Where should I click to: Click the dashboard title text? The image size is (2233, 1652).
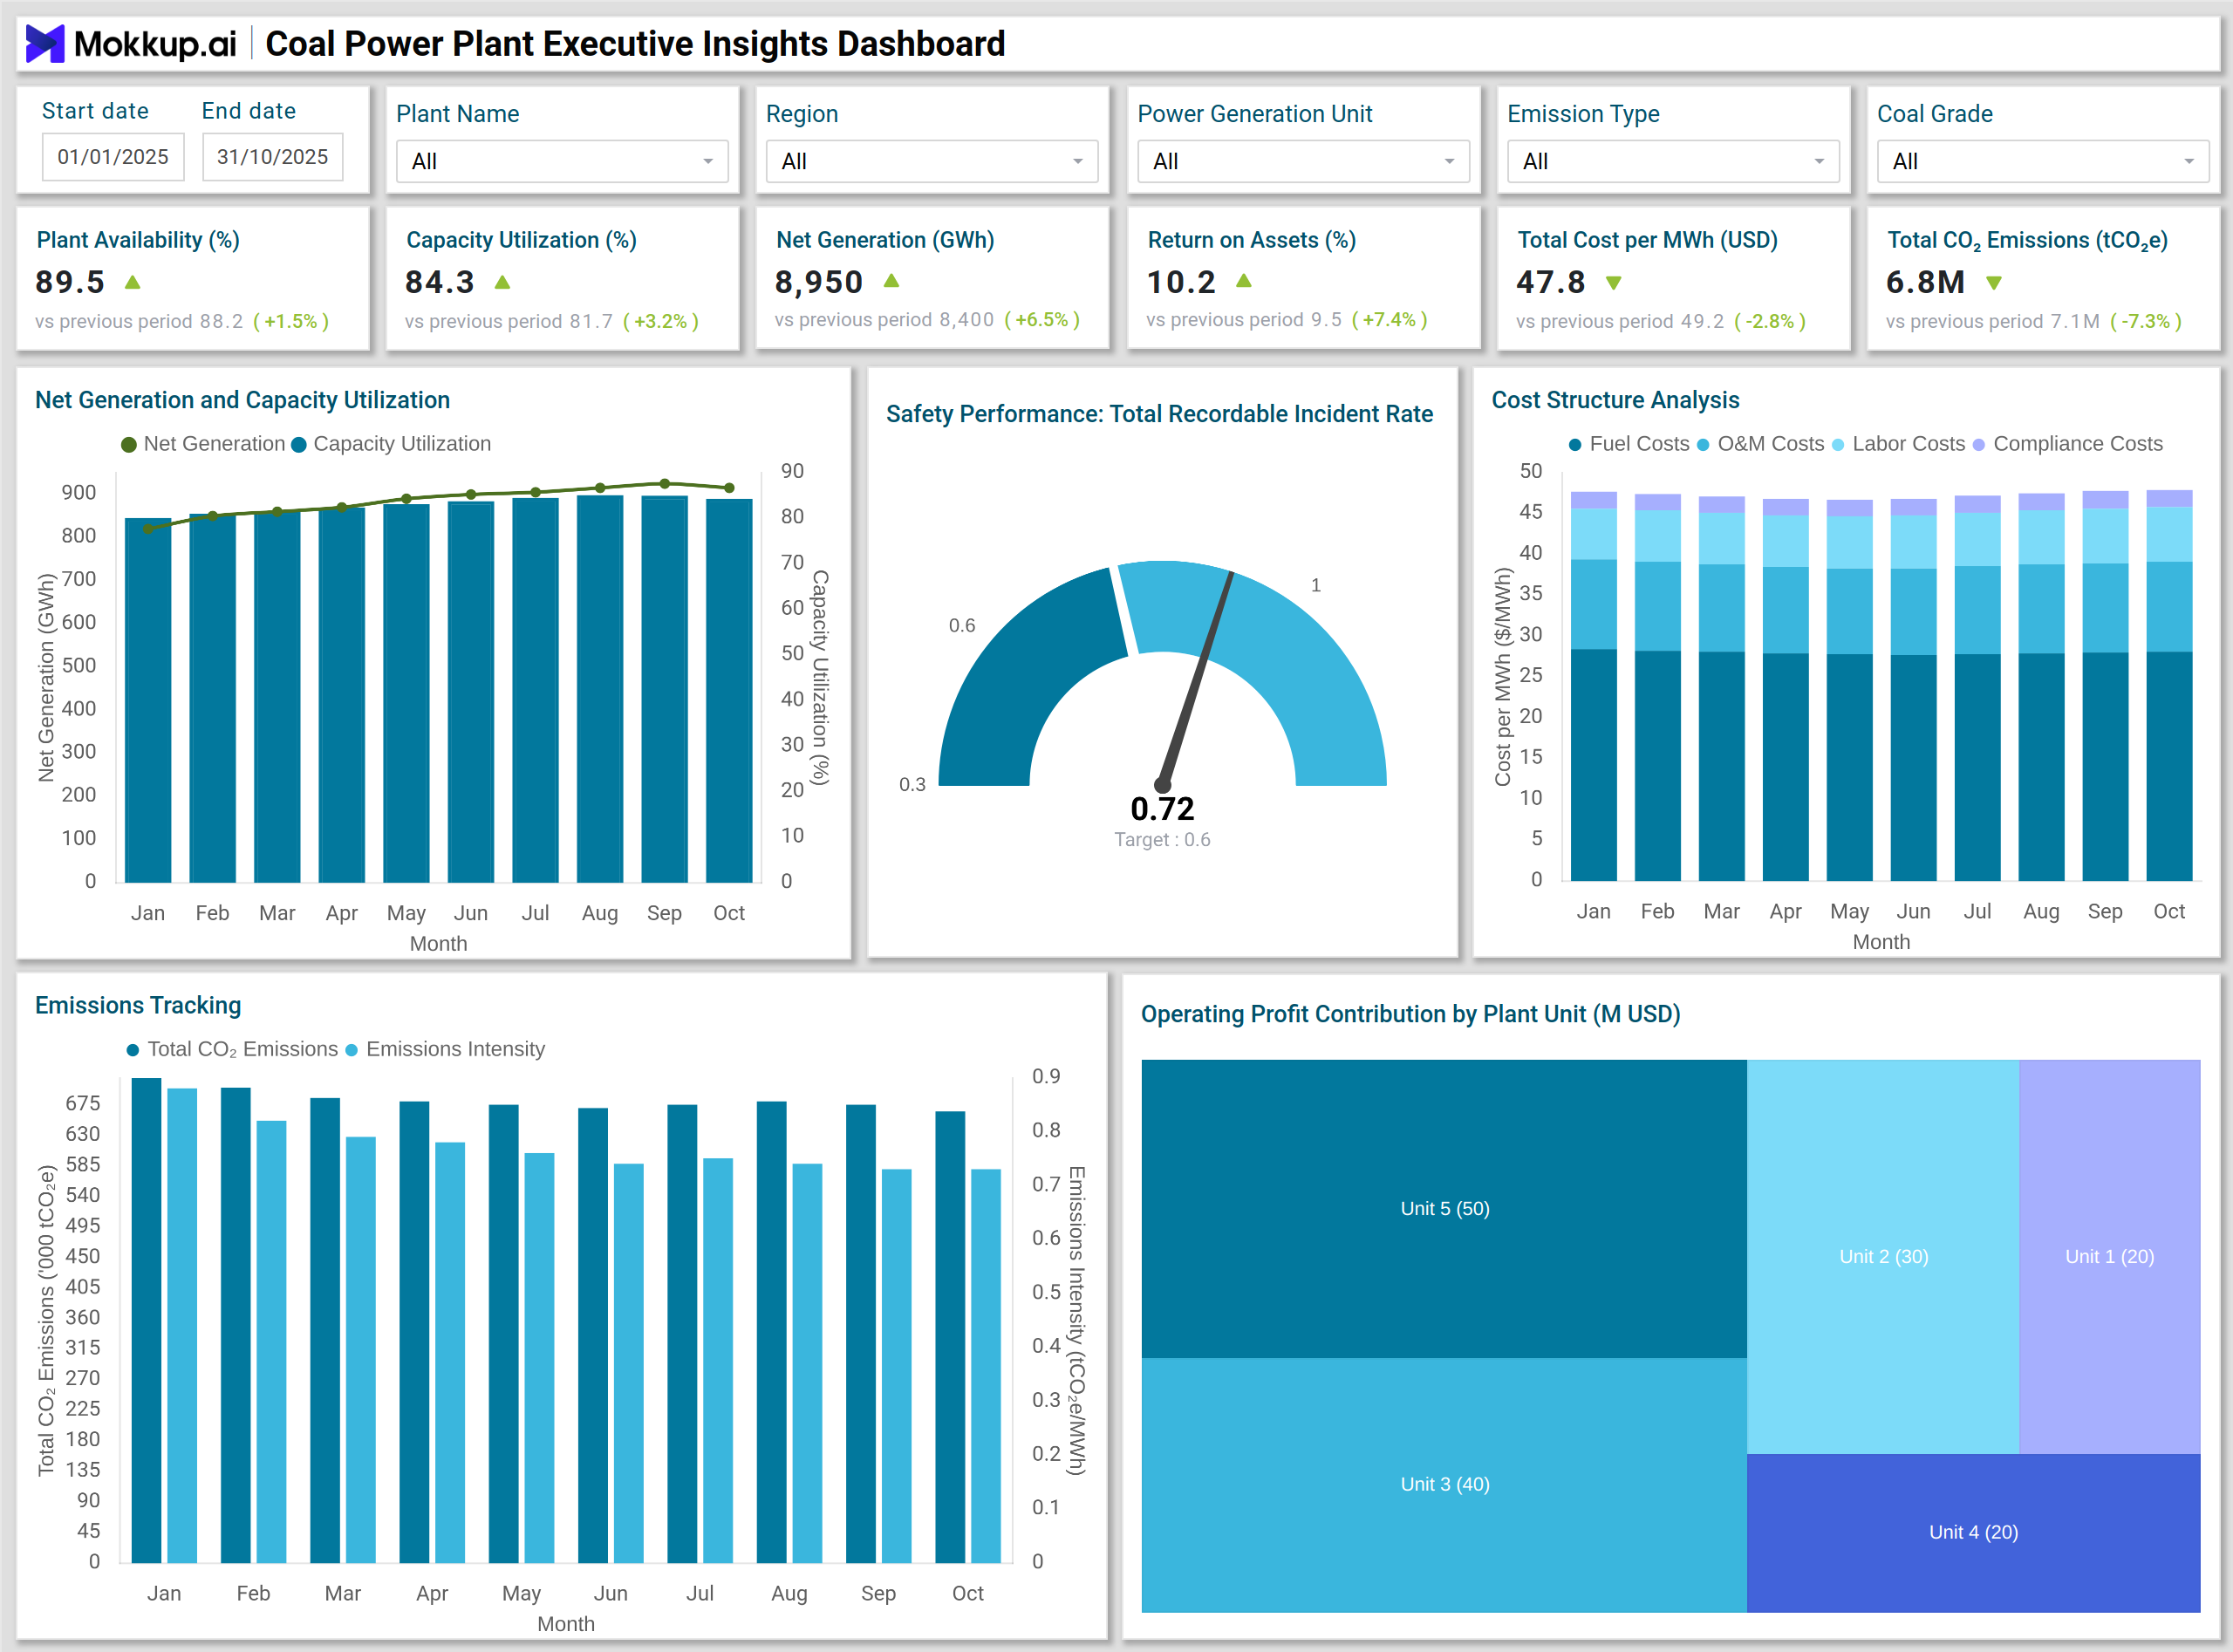click(x=635, y=44)
